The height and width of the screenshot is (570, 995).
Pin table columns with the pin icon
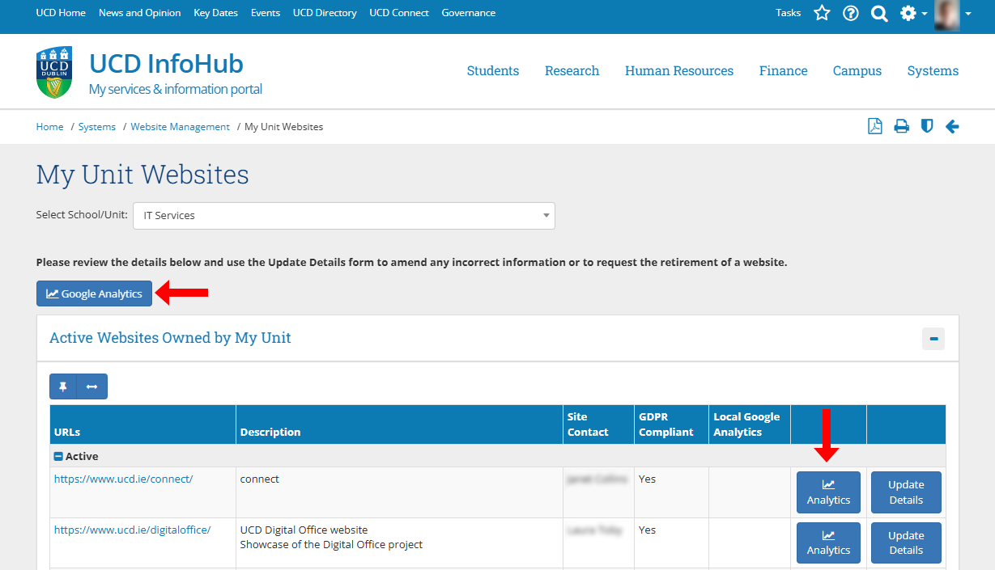pyautogui.click(x=62, y=386)
